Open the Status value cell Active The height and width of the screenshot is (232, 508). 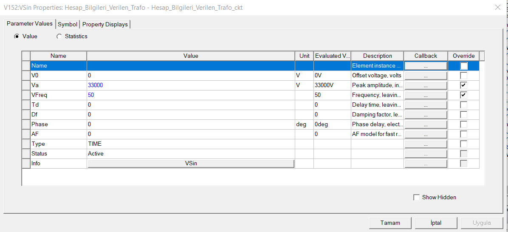tap(191, 154)
